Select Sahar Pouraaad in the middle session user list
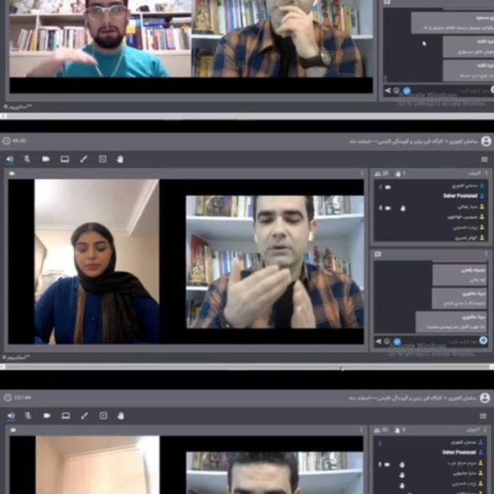 460,196
